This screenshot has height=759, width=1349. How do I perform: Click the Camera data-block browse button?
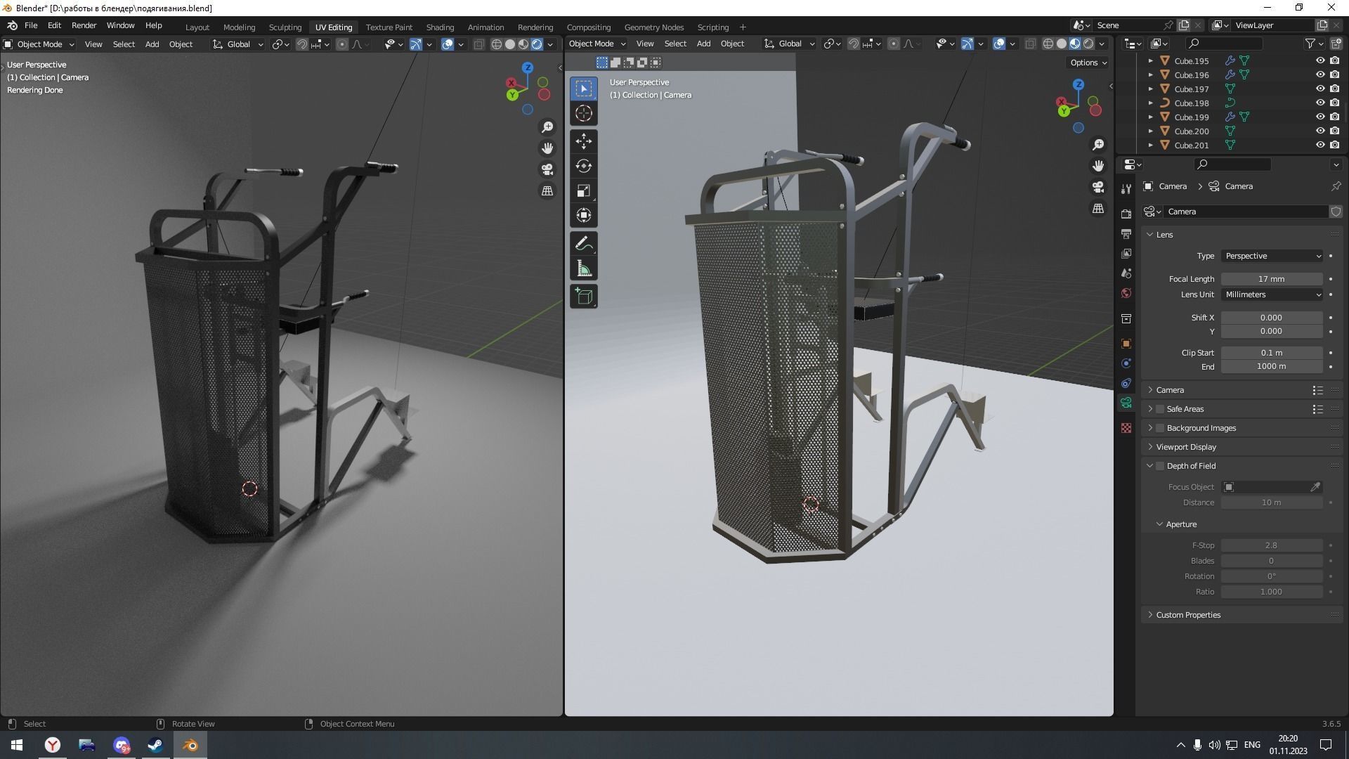[x=1152, y=212]
